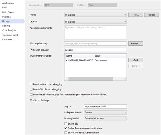Check the Enable SSL box
The width and height of the screenshot is (161, 135).
coord(66,123)
